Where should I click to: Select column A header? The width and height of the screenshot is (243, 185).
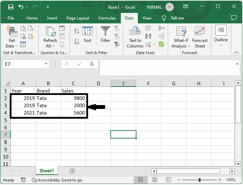click(x=23, y=83)
